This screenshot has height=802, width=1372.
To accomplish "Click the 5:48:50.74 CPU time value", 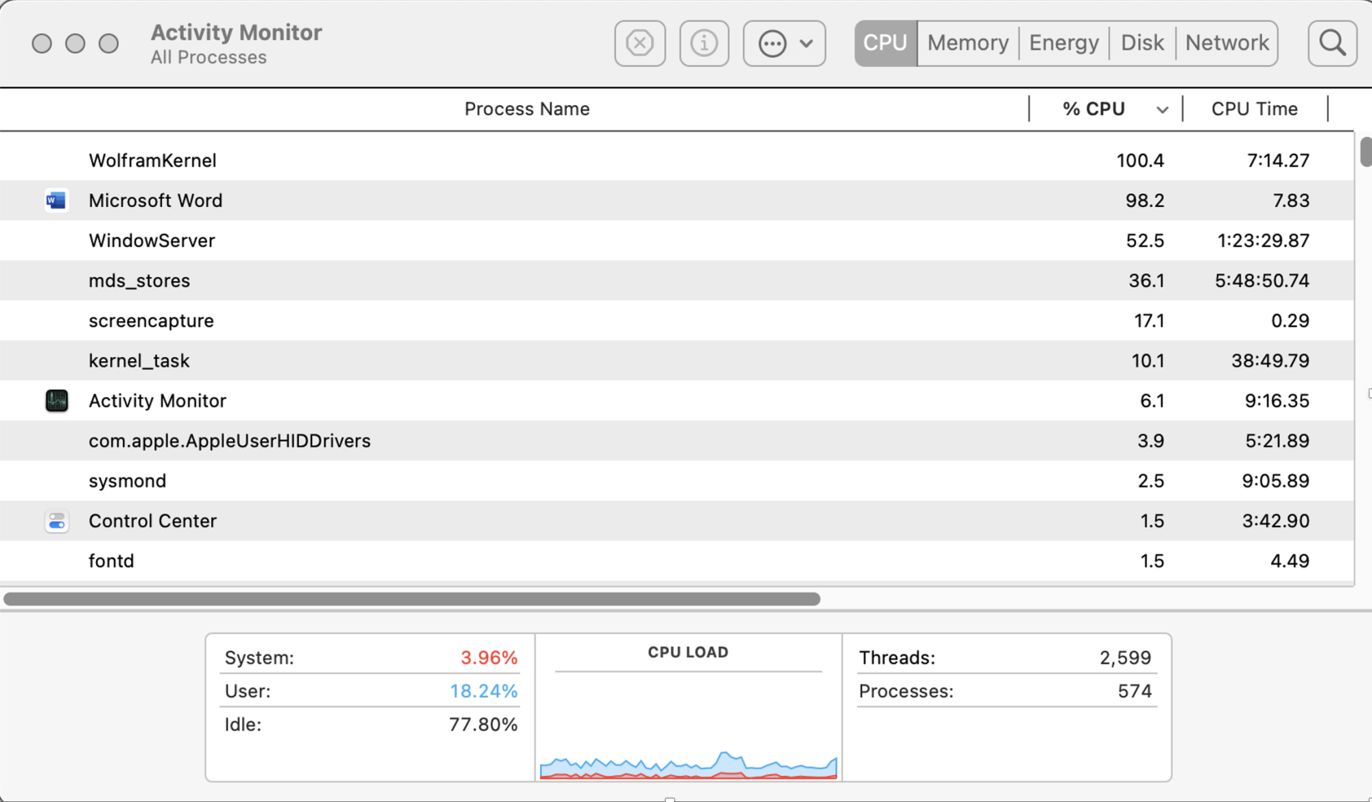I will point(1262,280).
